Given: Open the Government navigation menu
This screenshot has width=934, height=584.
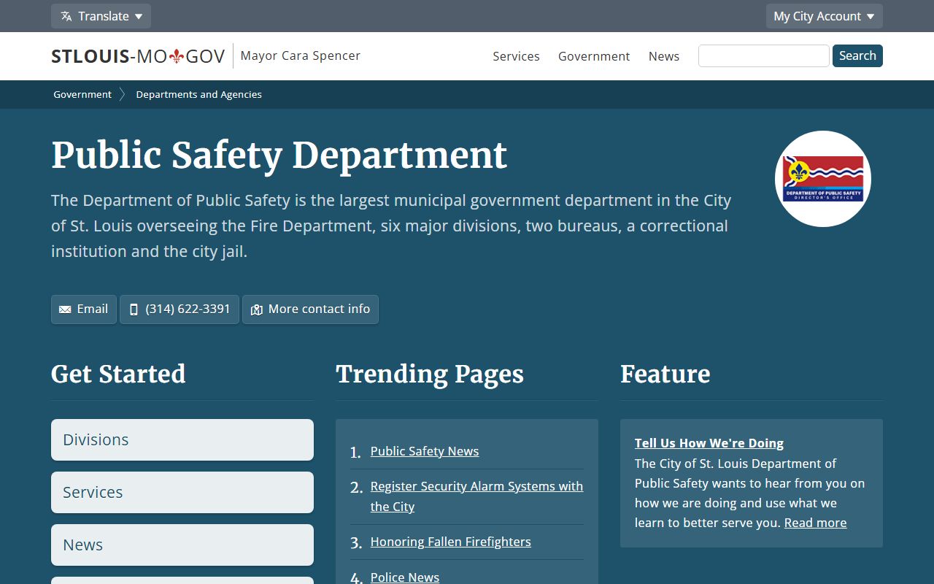Looking at the screenshot, I should click(x=594, y=56).
